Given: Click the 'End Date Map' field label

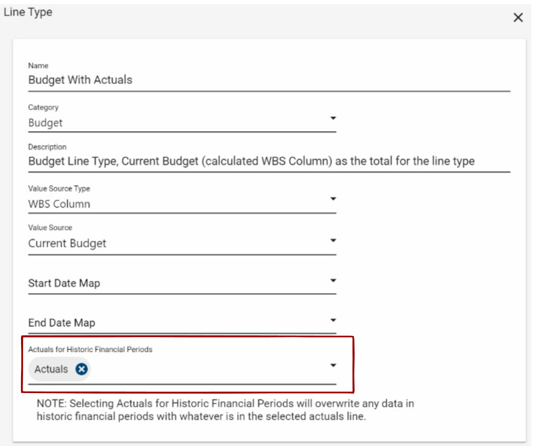Looking at the screenshot, I should pos(62,323).
